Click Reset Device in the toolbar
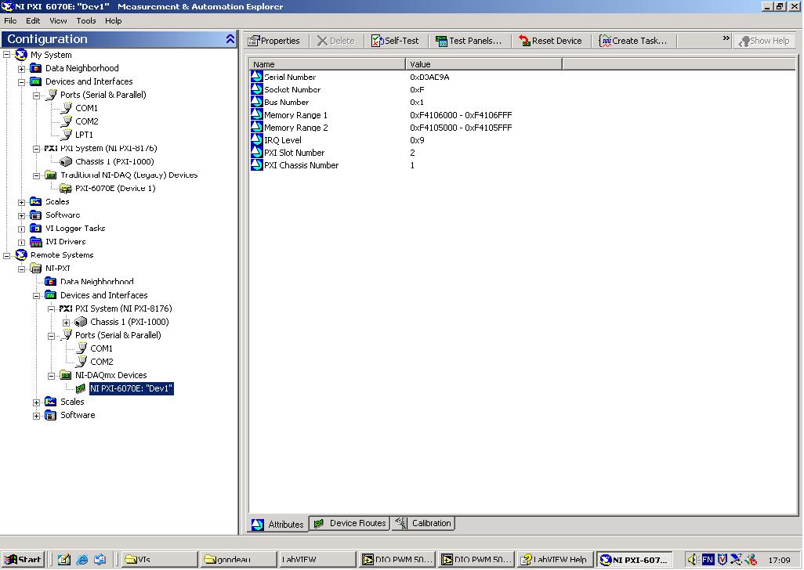 pos(550,41)
